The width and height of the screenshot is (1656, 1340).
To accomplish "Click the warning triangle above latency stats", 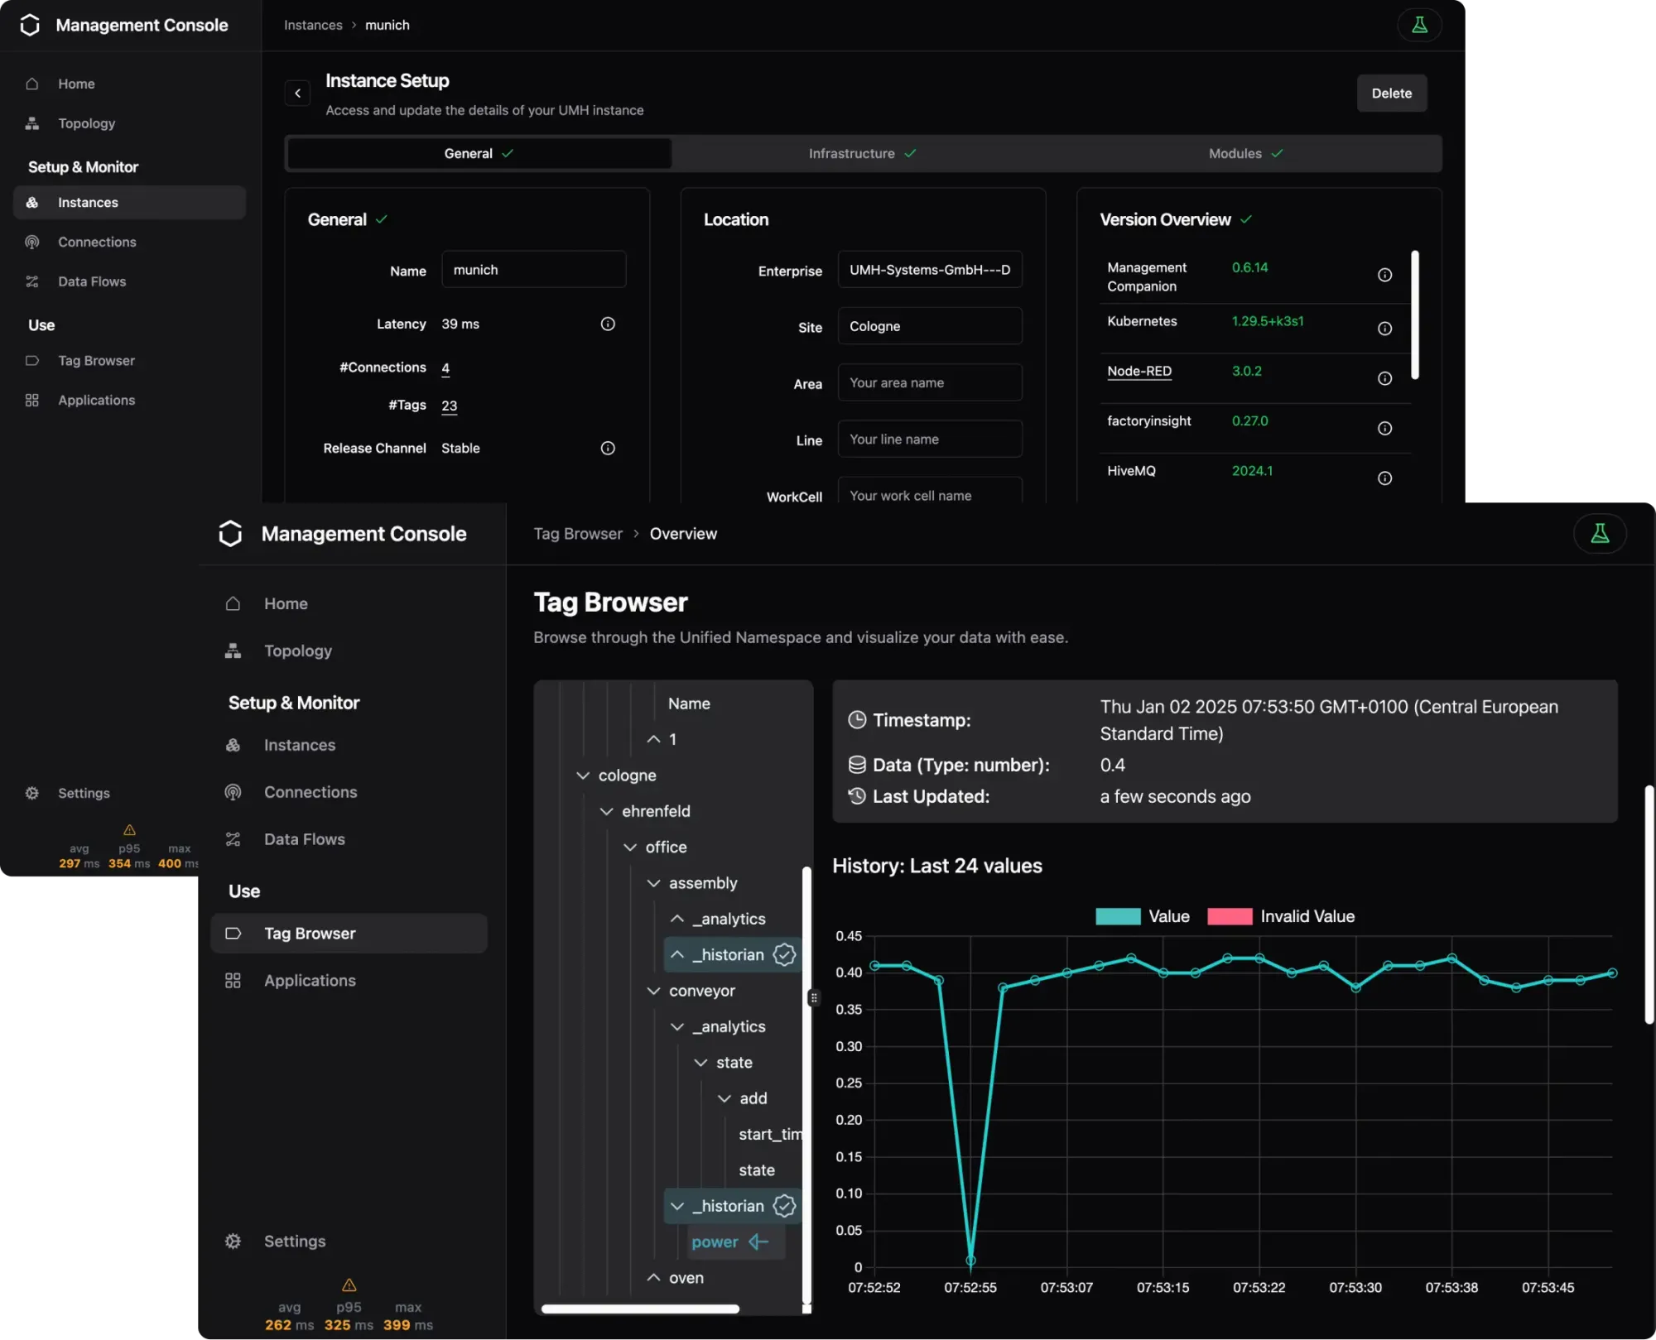I will [x=349, y=1285].
